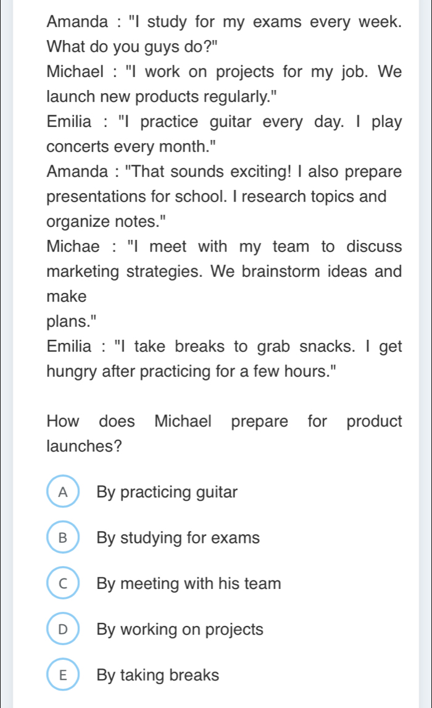Image resolution: width=432 pixels, height=708 pixels.
Task: Click Emilia's line "I practice guitar every day"
Action: pyautogui.click(x=224, y=120)
